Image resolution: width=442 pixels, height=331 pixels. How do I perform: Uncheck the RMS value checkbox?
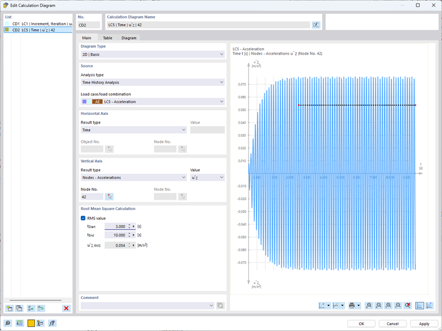pyautogui.click(x=83, y=218)
